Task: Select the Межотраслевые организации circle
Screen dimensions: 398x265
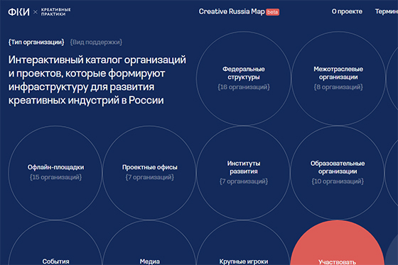Action: 338,78
